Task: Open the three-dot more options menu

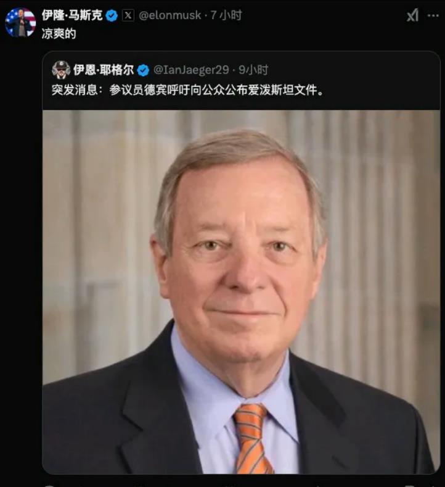Action: click(x=433, y=15)
